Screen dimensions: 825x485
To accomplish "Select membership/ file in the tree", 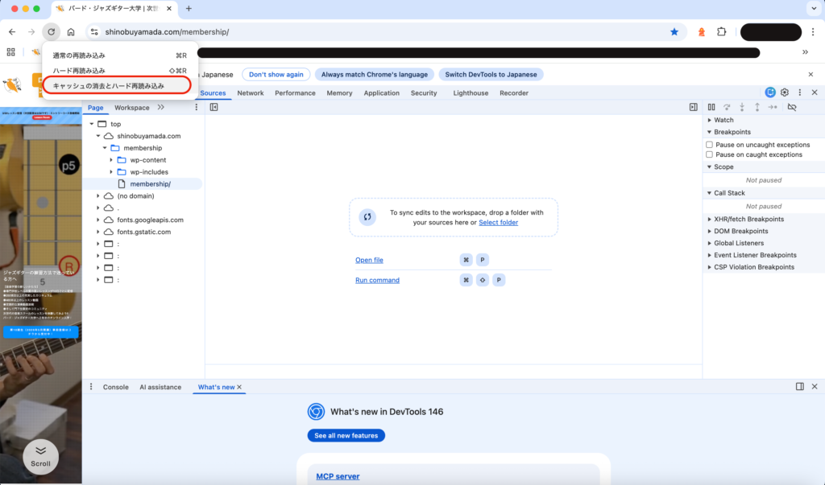I will (x=150, y=183).
